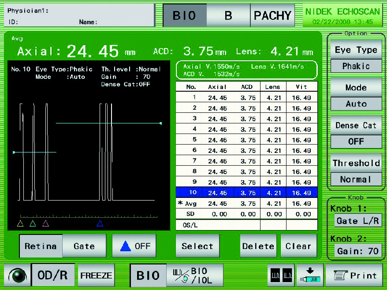This screenshot has width=387, height=290.
Task: Select measurement row No. 3
Action: (246, 119)
